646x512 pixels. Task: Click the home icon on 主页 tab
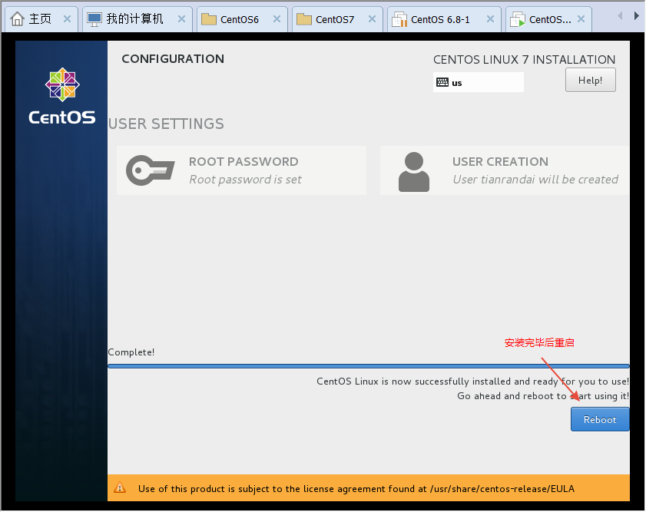[x=18, y=19]
